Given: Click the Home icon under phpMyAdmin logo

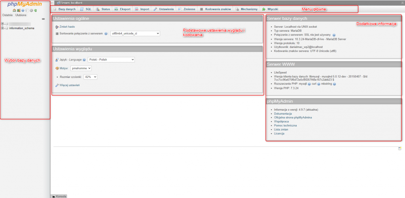Looking at the screenshot, I should tap(14, 10).
